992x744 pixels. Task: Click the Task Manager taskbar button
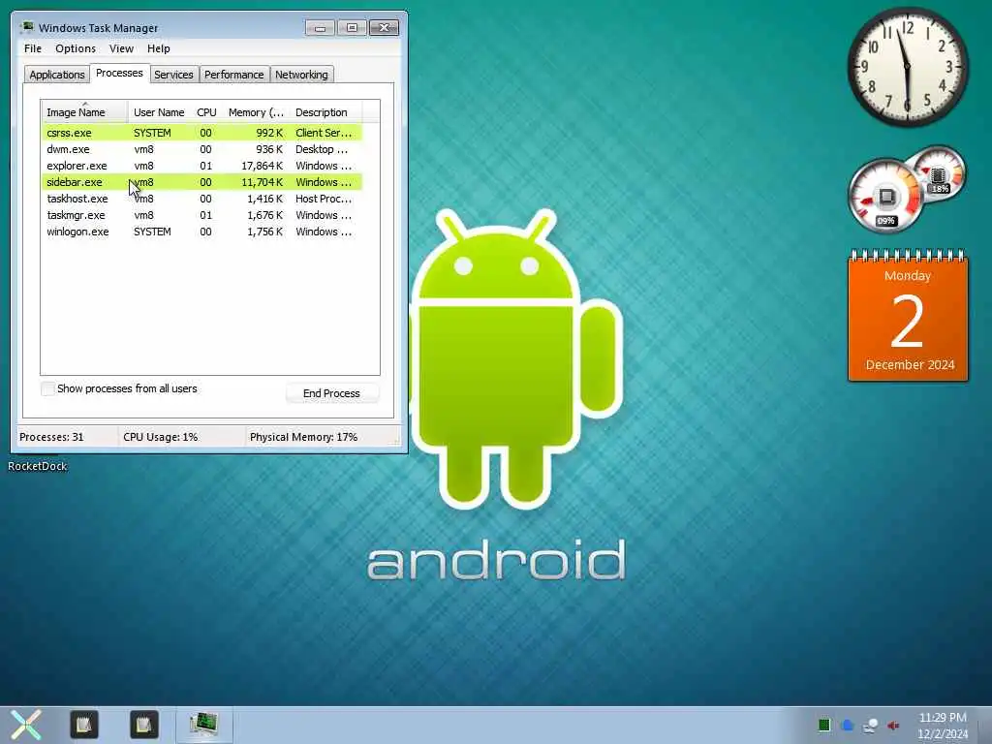203,725
